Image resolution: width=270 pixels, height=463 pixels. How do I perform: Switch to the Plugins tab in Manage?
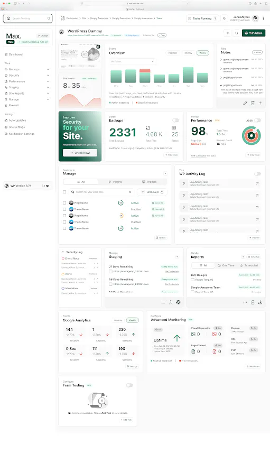(115, 182)
